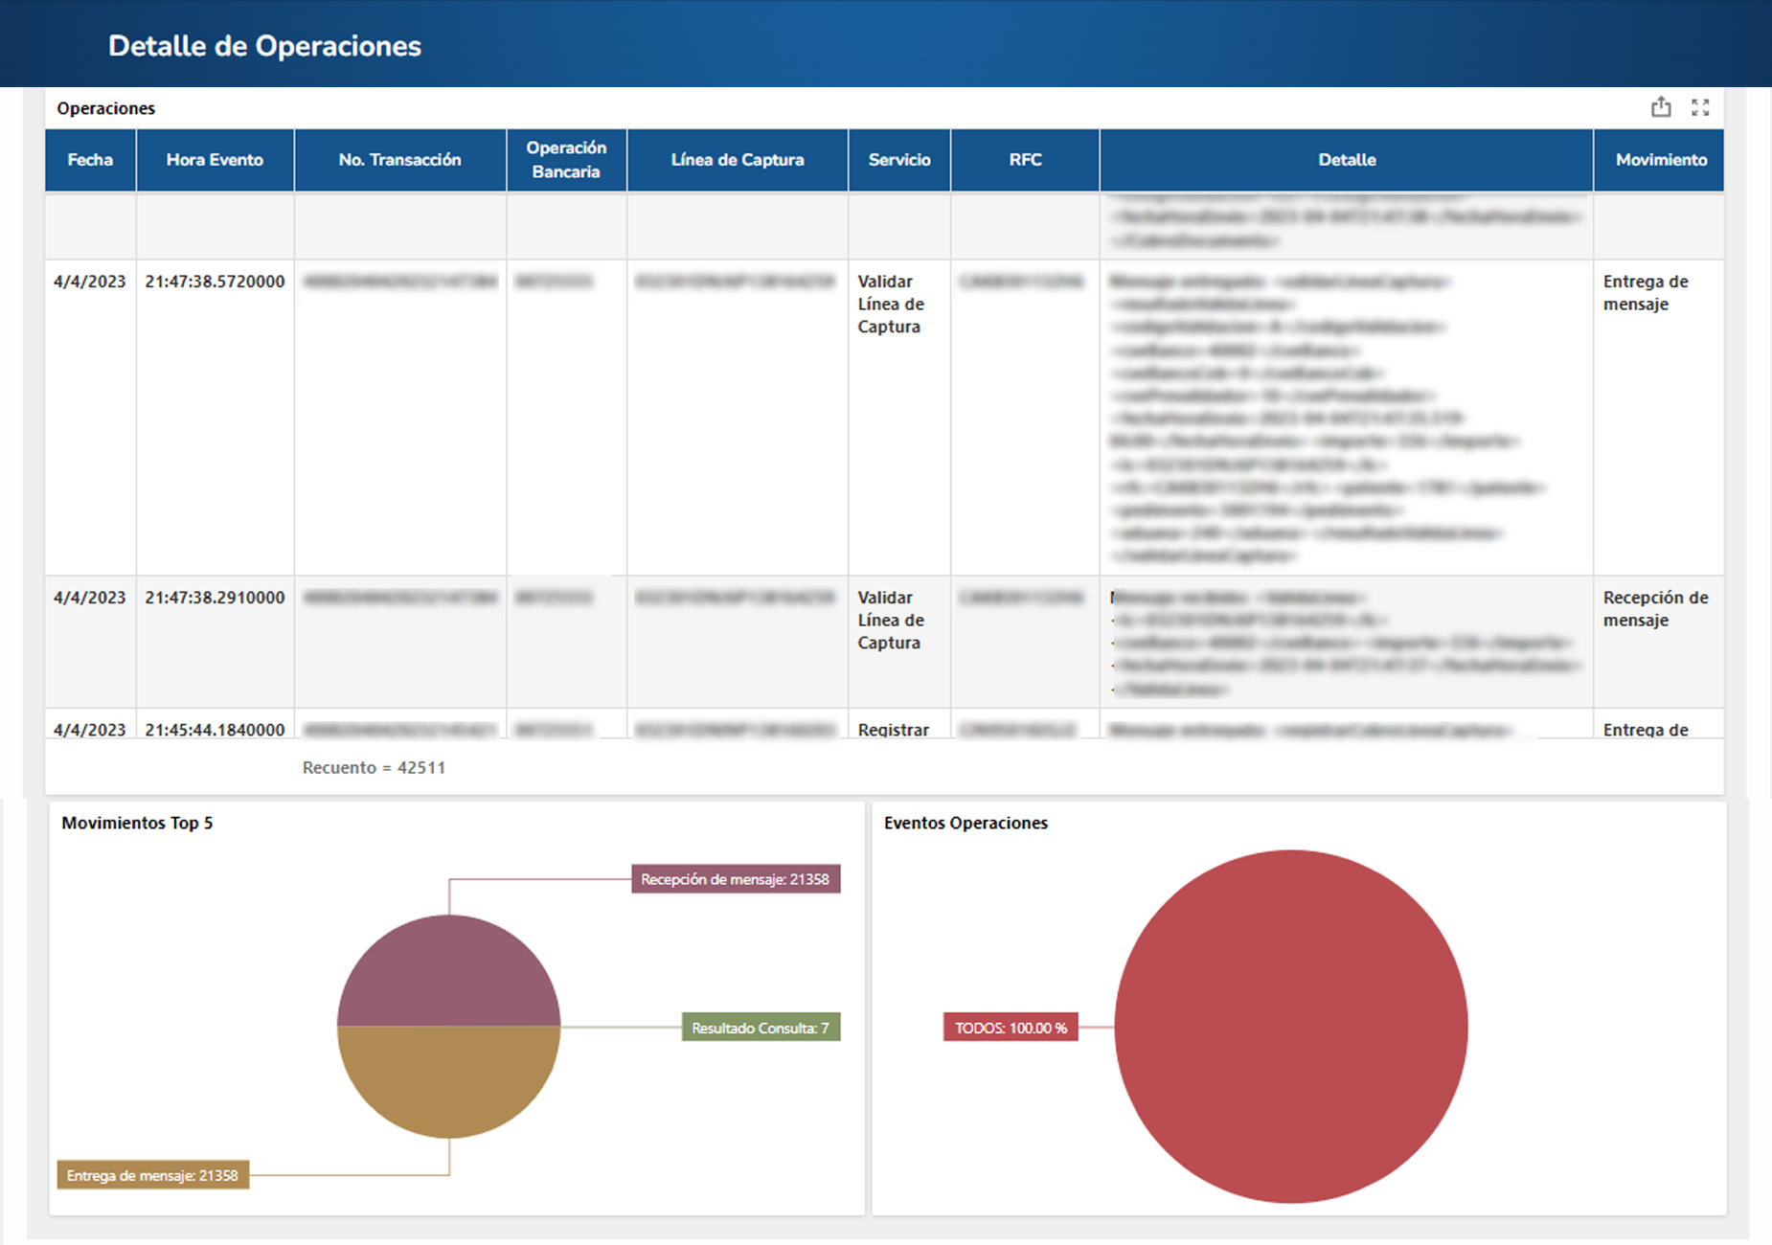Click the Resultado Consulta: 7 label
Image resolution: width=1772 pixels, height=1245 pixels.
(761, 1028)
